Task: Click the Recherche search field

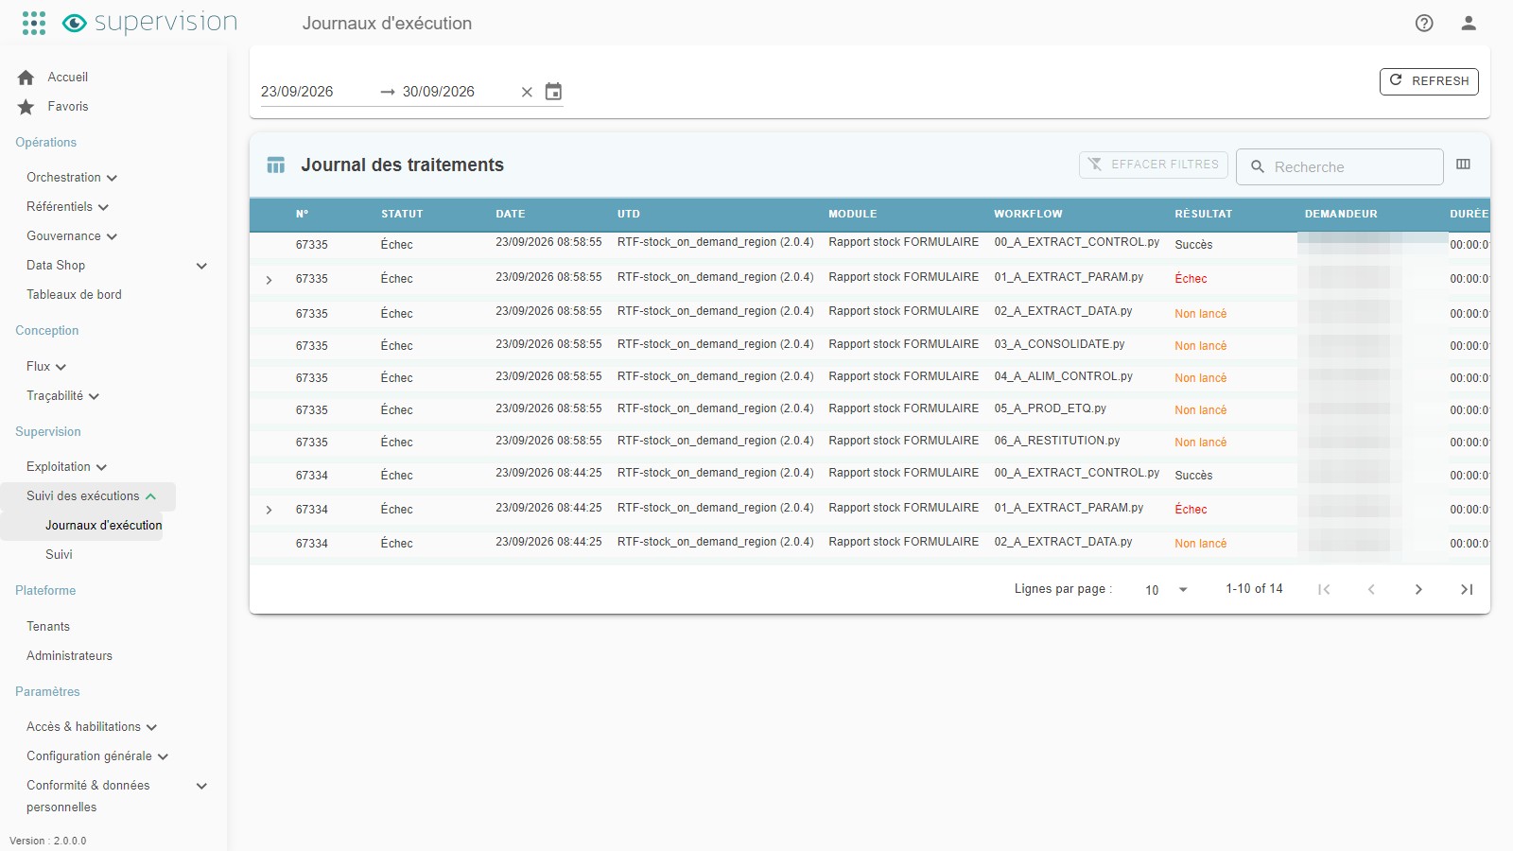Action: click(x=1340, y=167)
